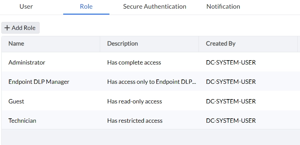The height and width of the screenshot is (145, 300).
Task: Select the Role tab
Action: click(x=86, y=7)
